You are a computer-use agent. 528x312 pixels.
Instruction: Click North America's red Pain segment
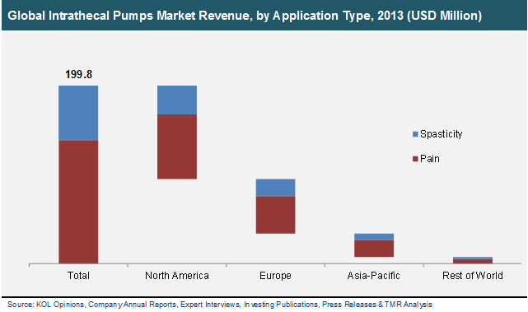click(x=177, y=147)
